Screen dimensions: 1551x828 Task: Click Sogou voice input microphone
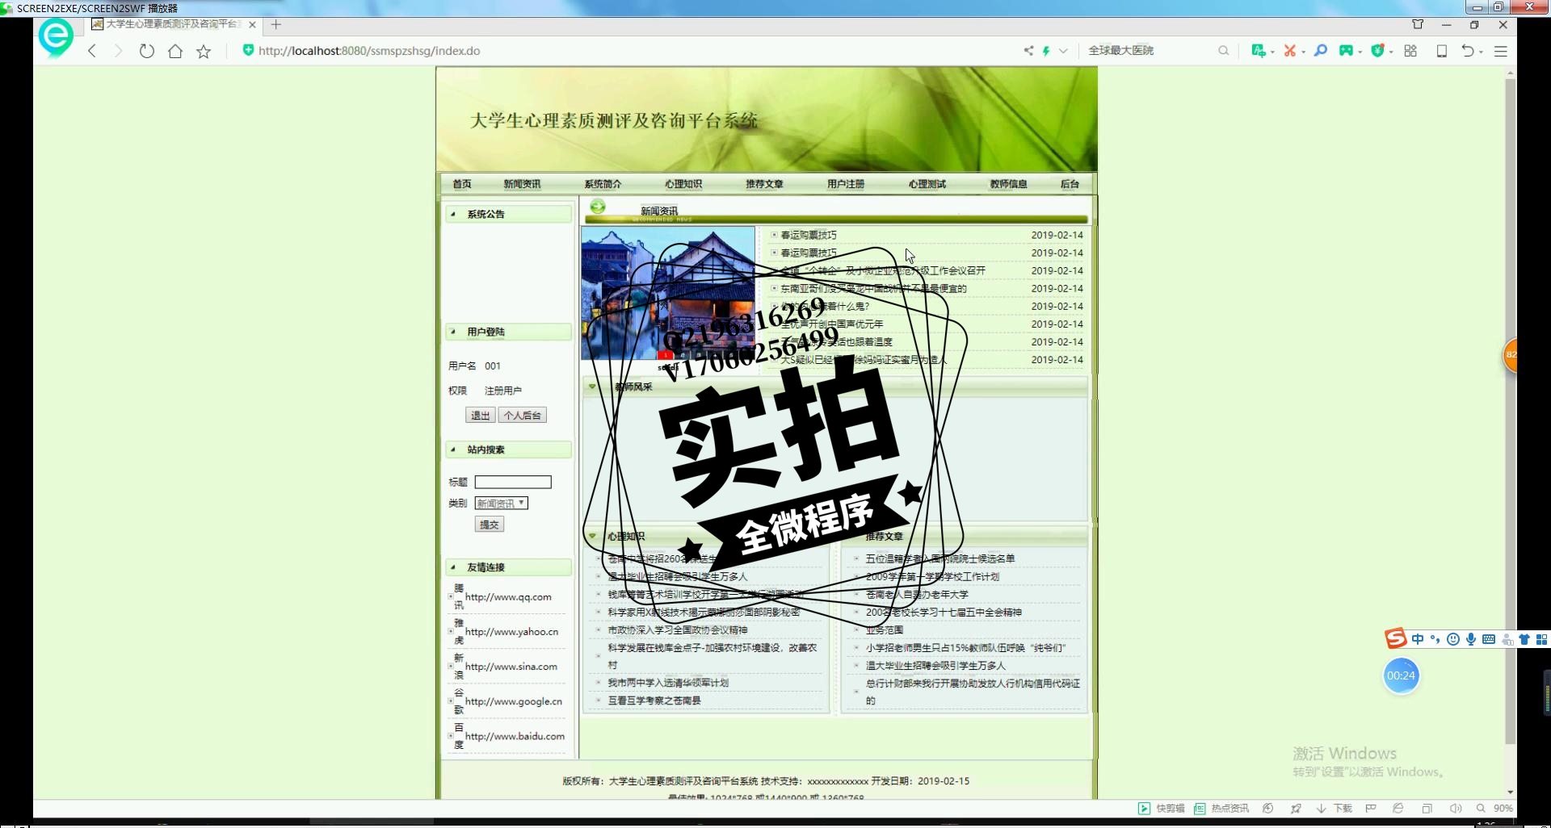tap(1471, 639)
